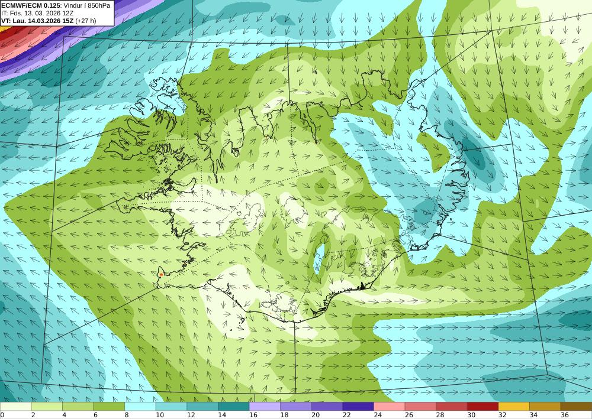Click the orange marker on Reykjanes peninsula
Viewport: 592px width, 419px height.
[x=161, y=274]
